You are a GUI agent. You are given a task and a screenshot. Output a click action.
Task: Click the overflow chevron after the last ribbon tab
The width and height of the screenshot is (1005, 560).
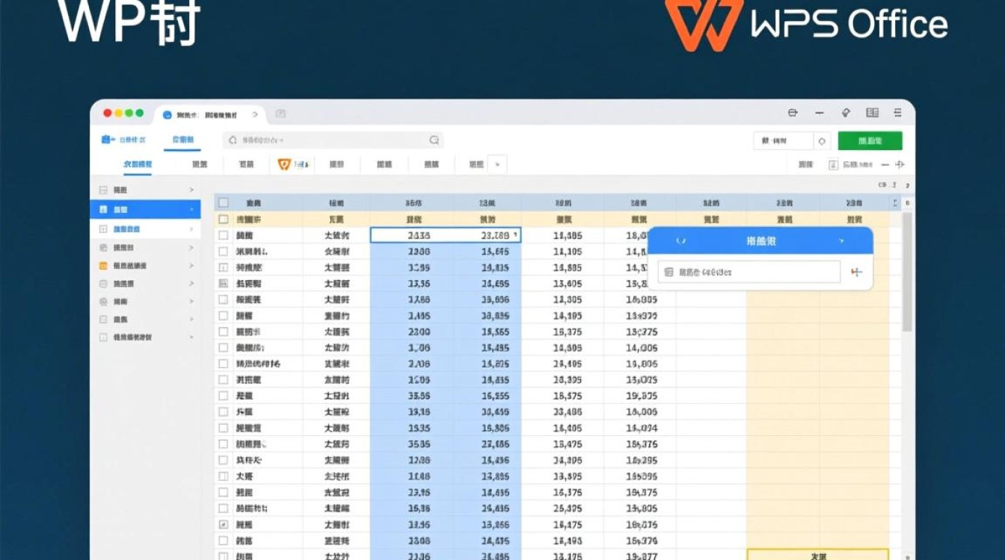496,164
